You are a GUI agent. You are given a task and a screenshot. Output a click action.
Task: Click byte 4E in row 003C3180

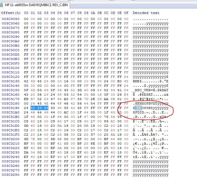point(46,103)
